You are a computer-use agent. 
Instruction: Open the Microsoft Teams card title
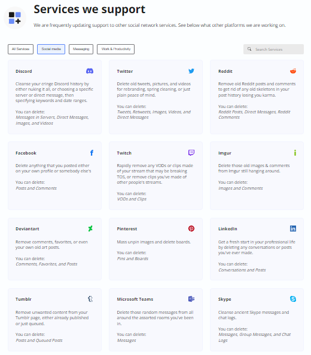coord(135,300)
